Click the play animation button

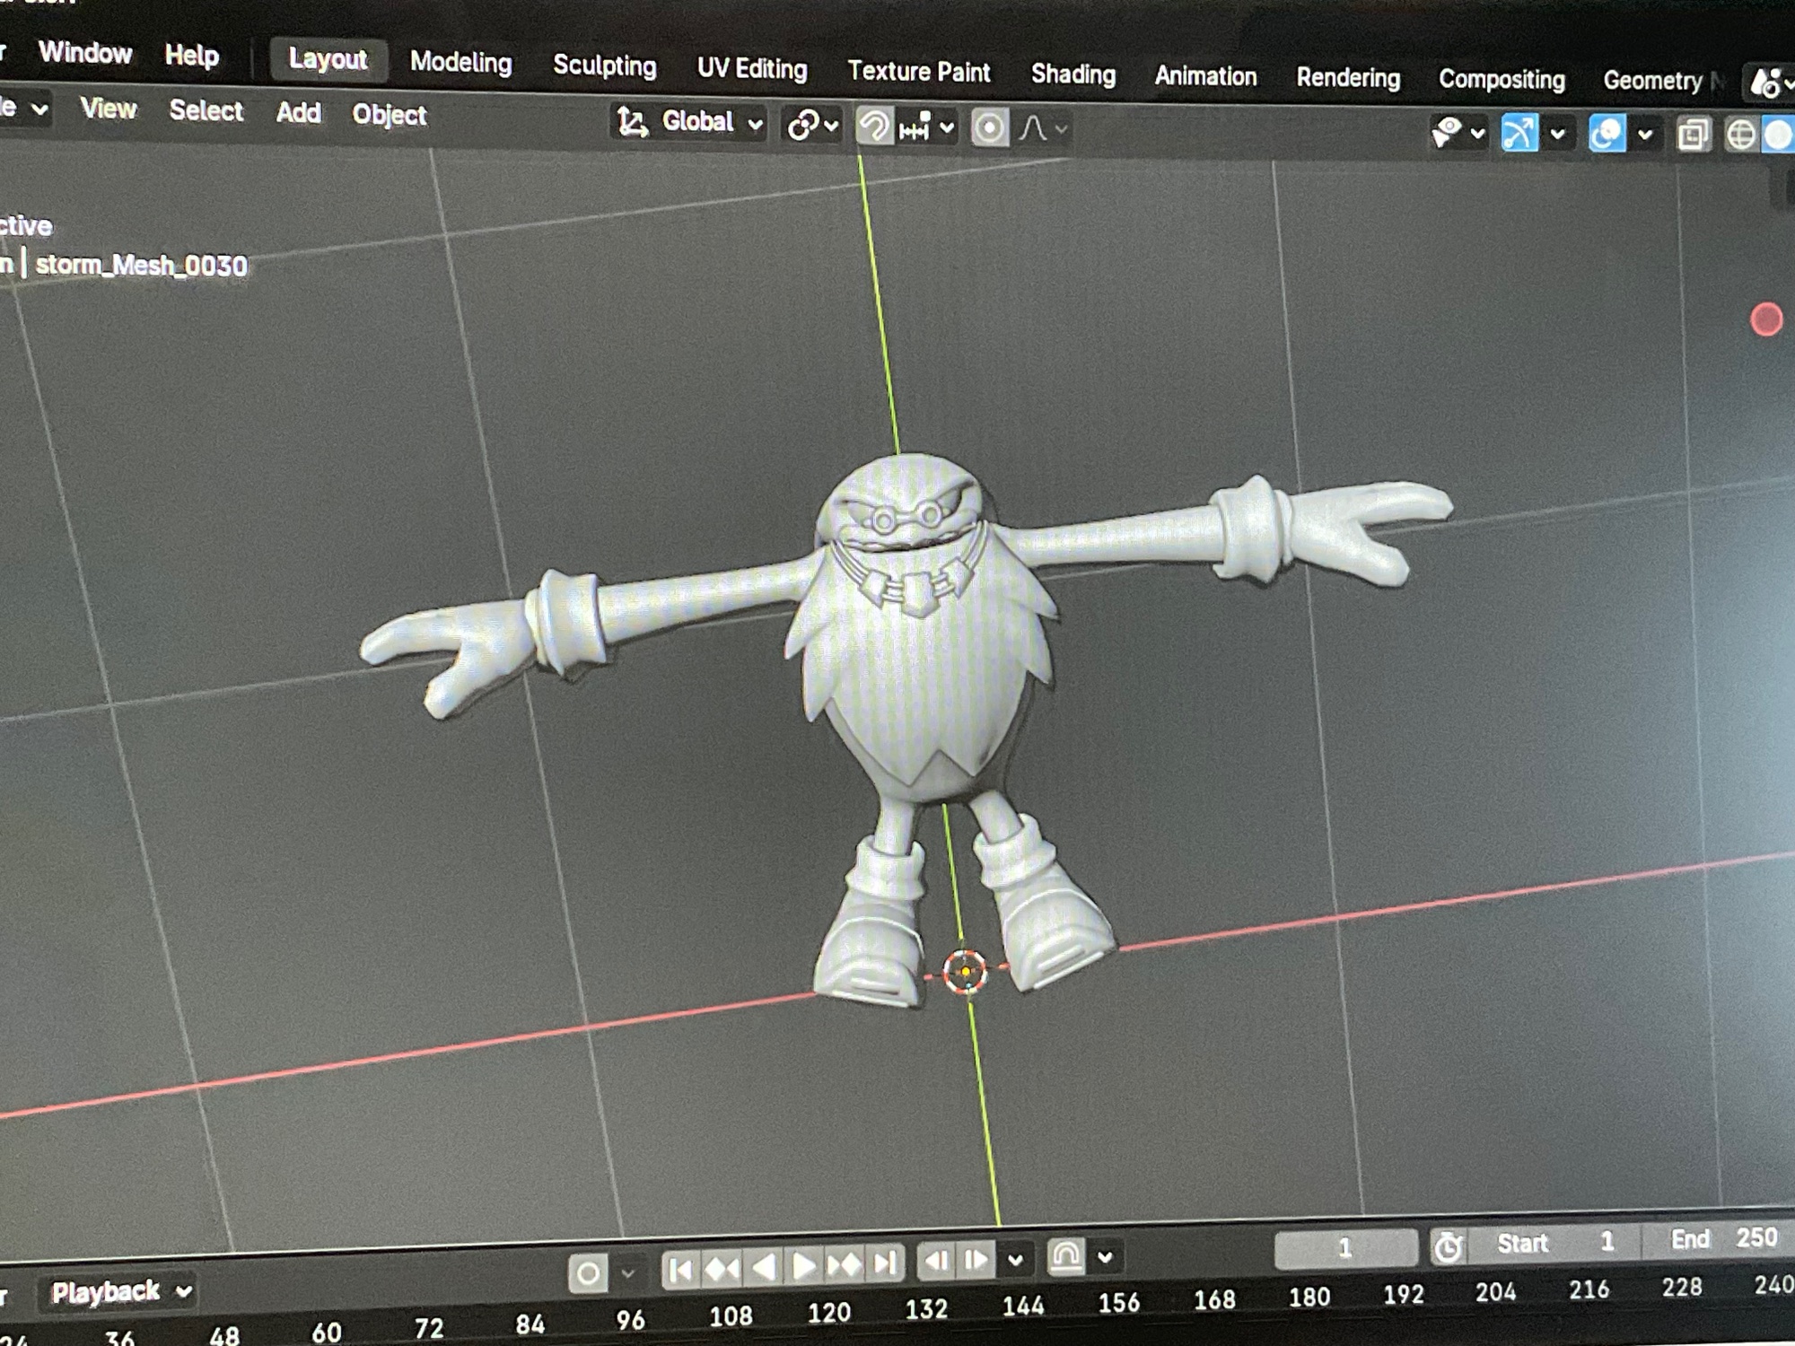(x=803, y=1266)
